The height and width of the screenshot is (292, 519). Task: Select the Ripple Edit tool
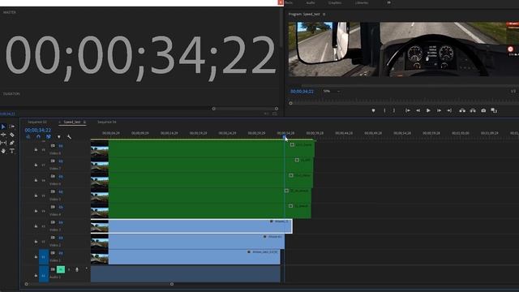3,135
